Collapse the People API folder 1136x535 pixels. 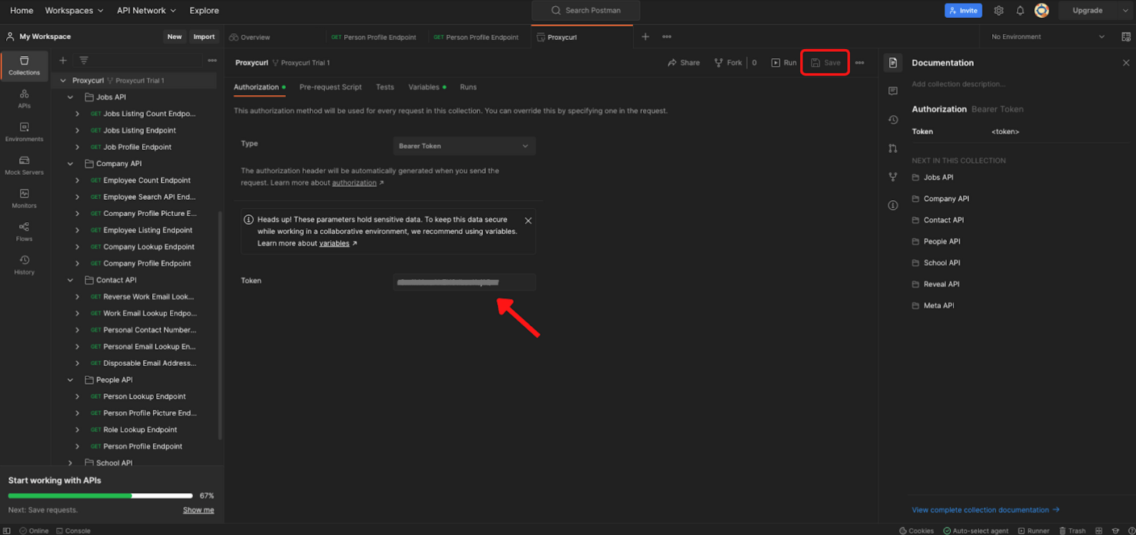point(70,380)
